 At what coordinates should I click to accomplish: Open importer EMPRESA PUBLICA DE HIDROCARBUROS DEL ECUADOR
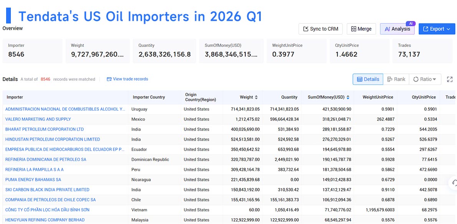pos(65,149)
